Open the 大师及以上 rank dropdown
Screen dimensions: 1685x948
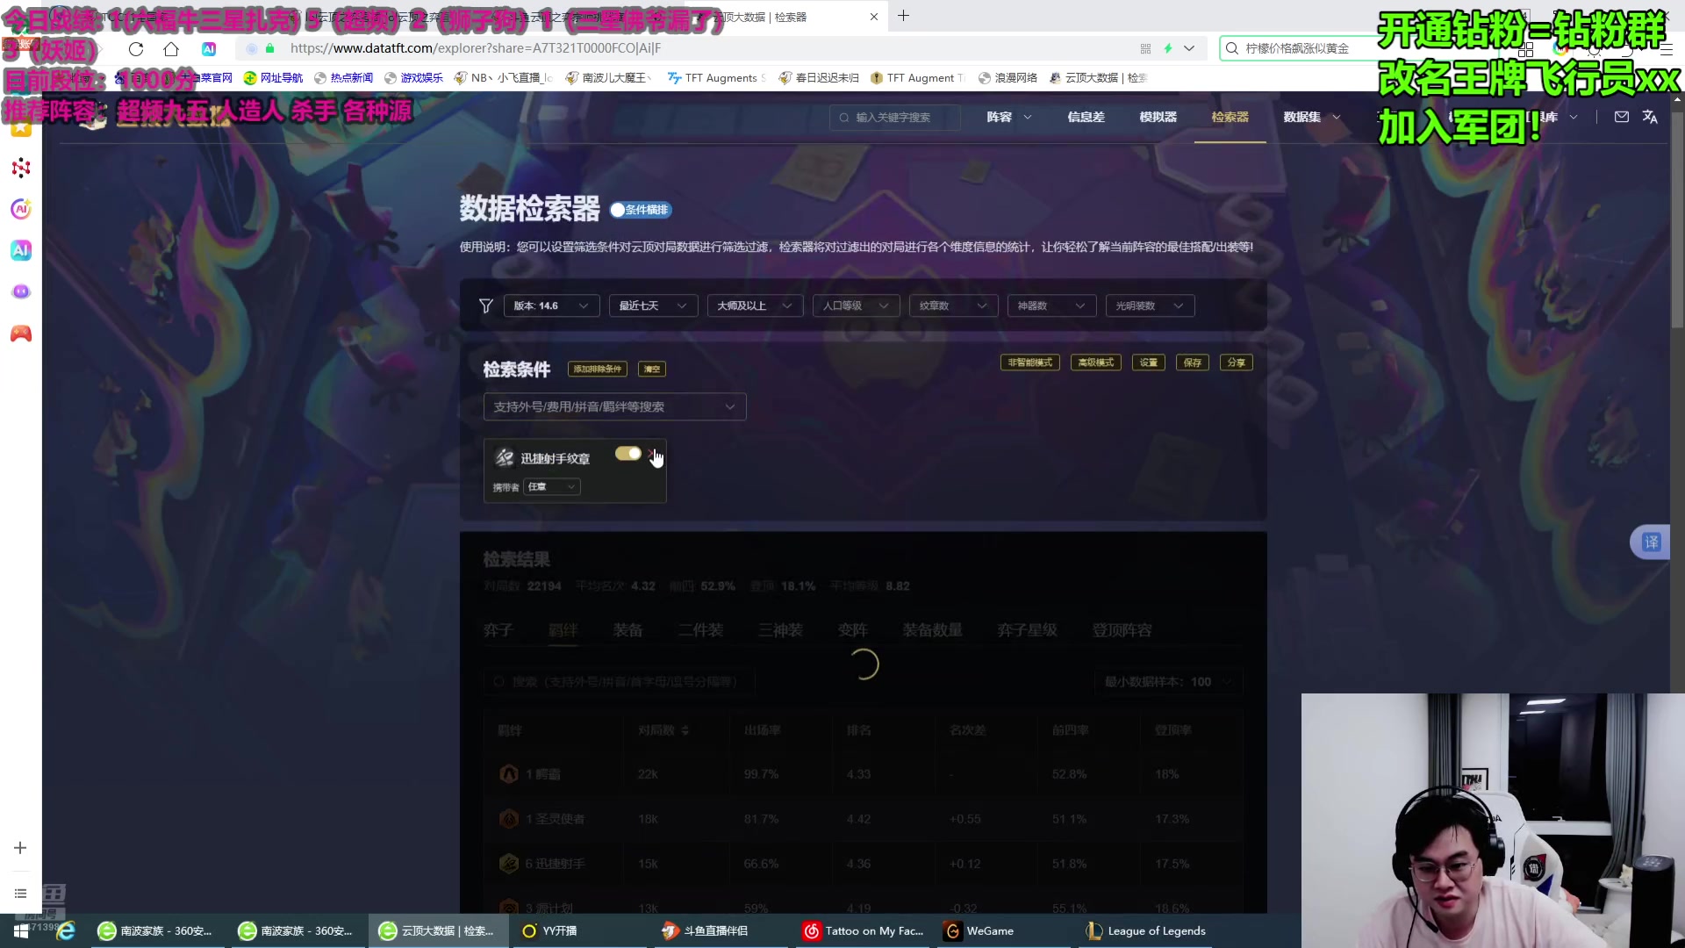[755, 305]
